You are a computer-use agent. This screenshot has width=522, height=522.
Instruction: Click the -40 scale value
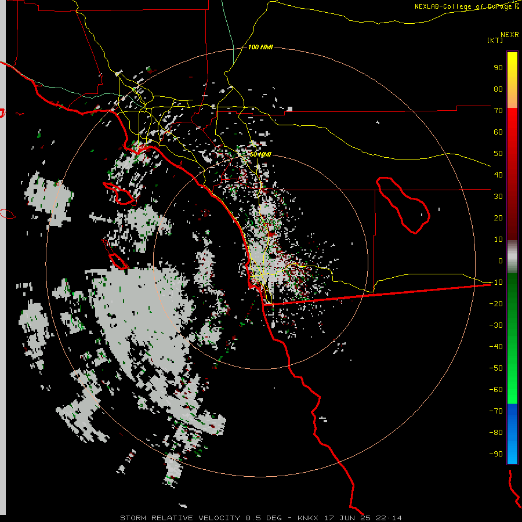tap(496, 347)
